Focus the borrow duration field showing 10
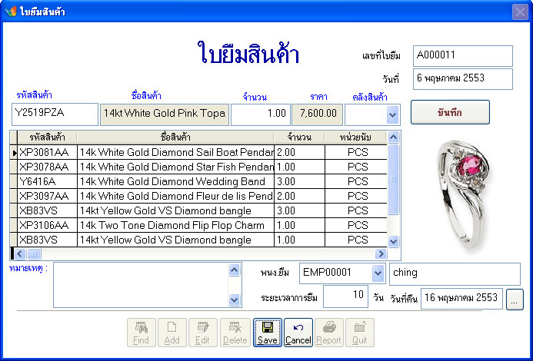Screen dimensions: 533x361 point(345,296)
